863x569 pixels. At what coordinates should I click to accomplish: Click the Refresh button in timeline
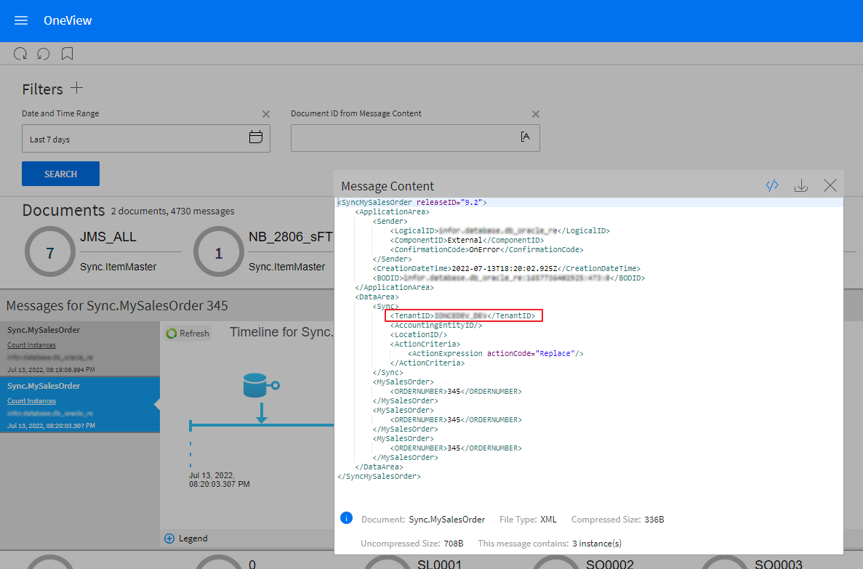188,333
